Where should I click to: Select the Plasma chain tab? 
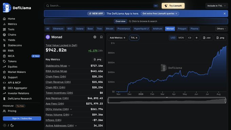point(194,29)
